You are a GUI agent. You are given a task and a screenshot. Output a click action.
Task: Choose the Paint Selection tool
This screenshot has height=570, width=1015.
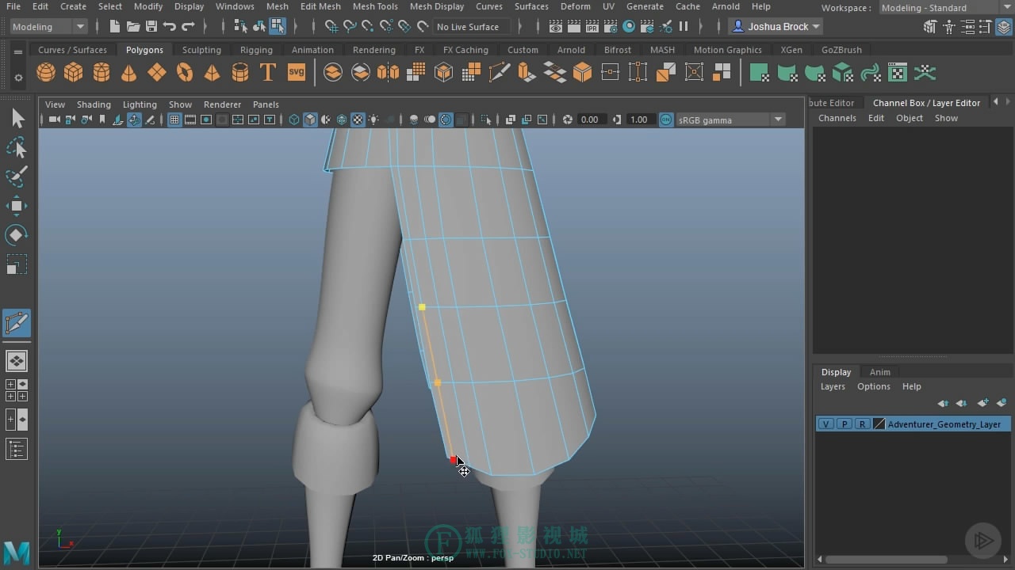click(x=17, y=177)
